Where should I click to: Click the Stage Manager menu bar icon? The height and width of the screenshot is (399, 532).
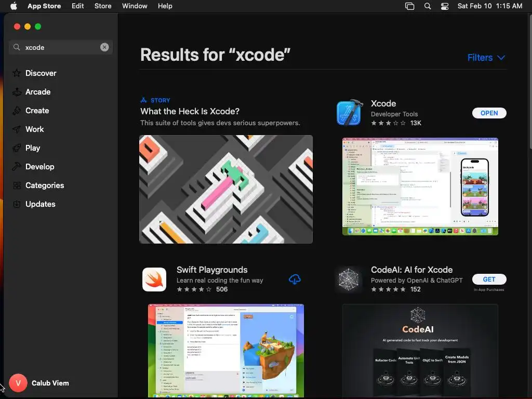(x=410, y=6)
